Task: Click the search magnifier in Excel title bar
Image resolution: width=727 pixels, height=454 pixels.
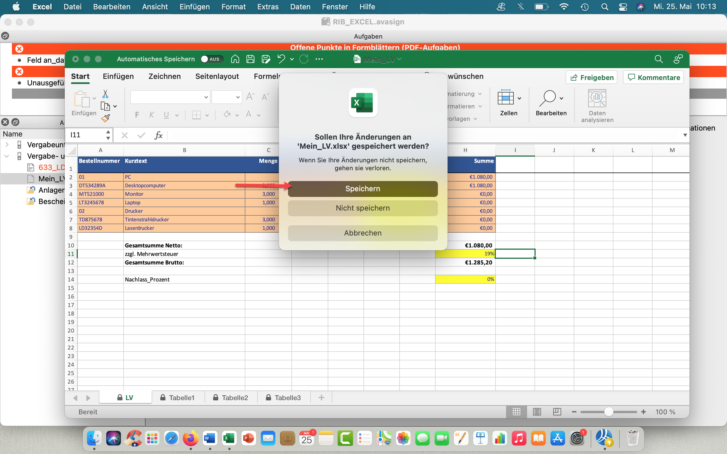Action: tap(659, 59)
